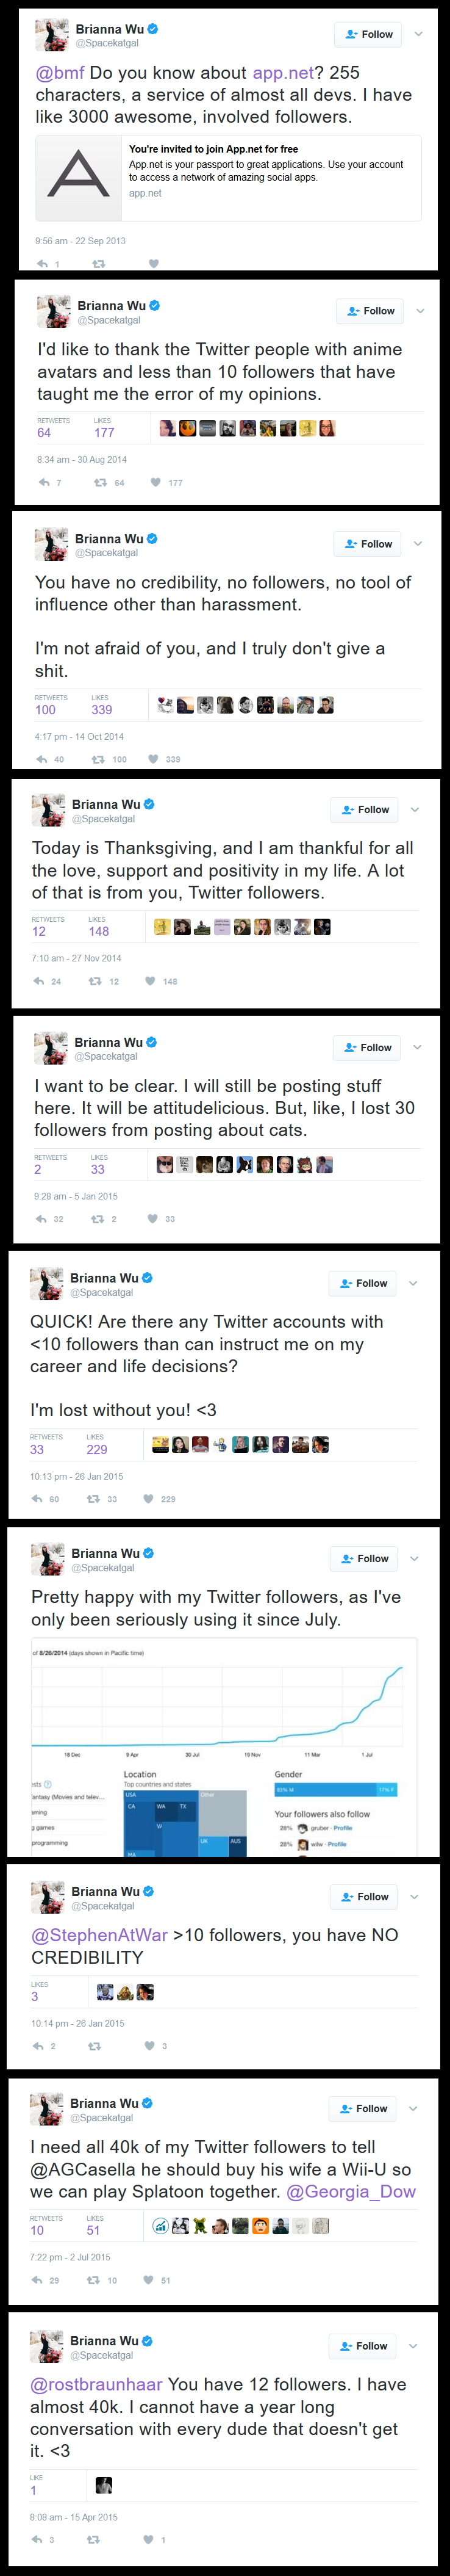Open the chevron menu beside Follow on Splatoon tweet
The image size is (450, 2576).
click(x=413, y=2109)
